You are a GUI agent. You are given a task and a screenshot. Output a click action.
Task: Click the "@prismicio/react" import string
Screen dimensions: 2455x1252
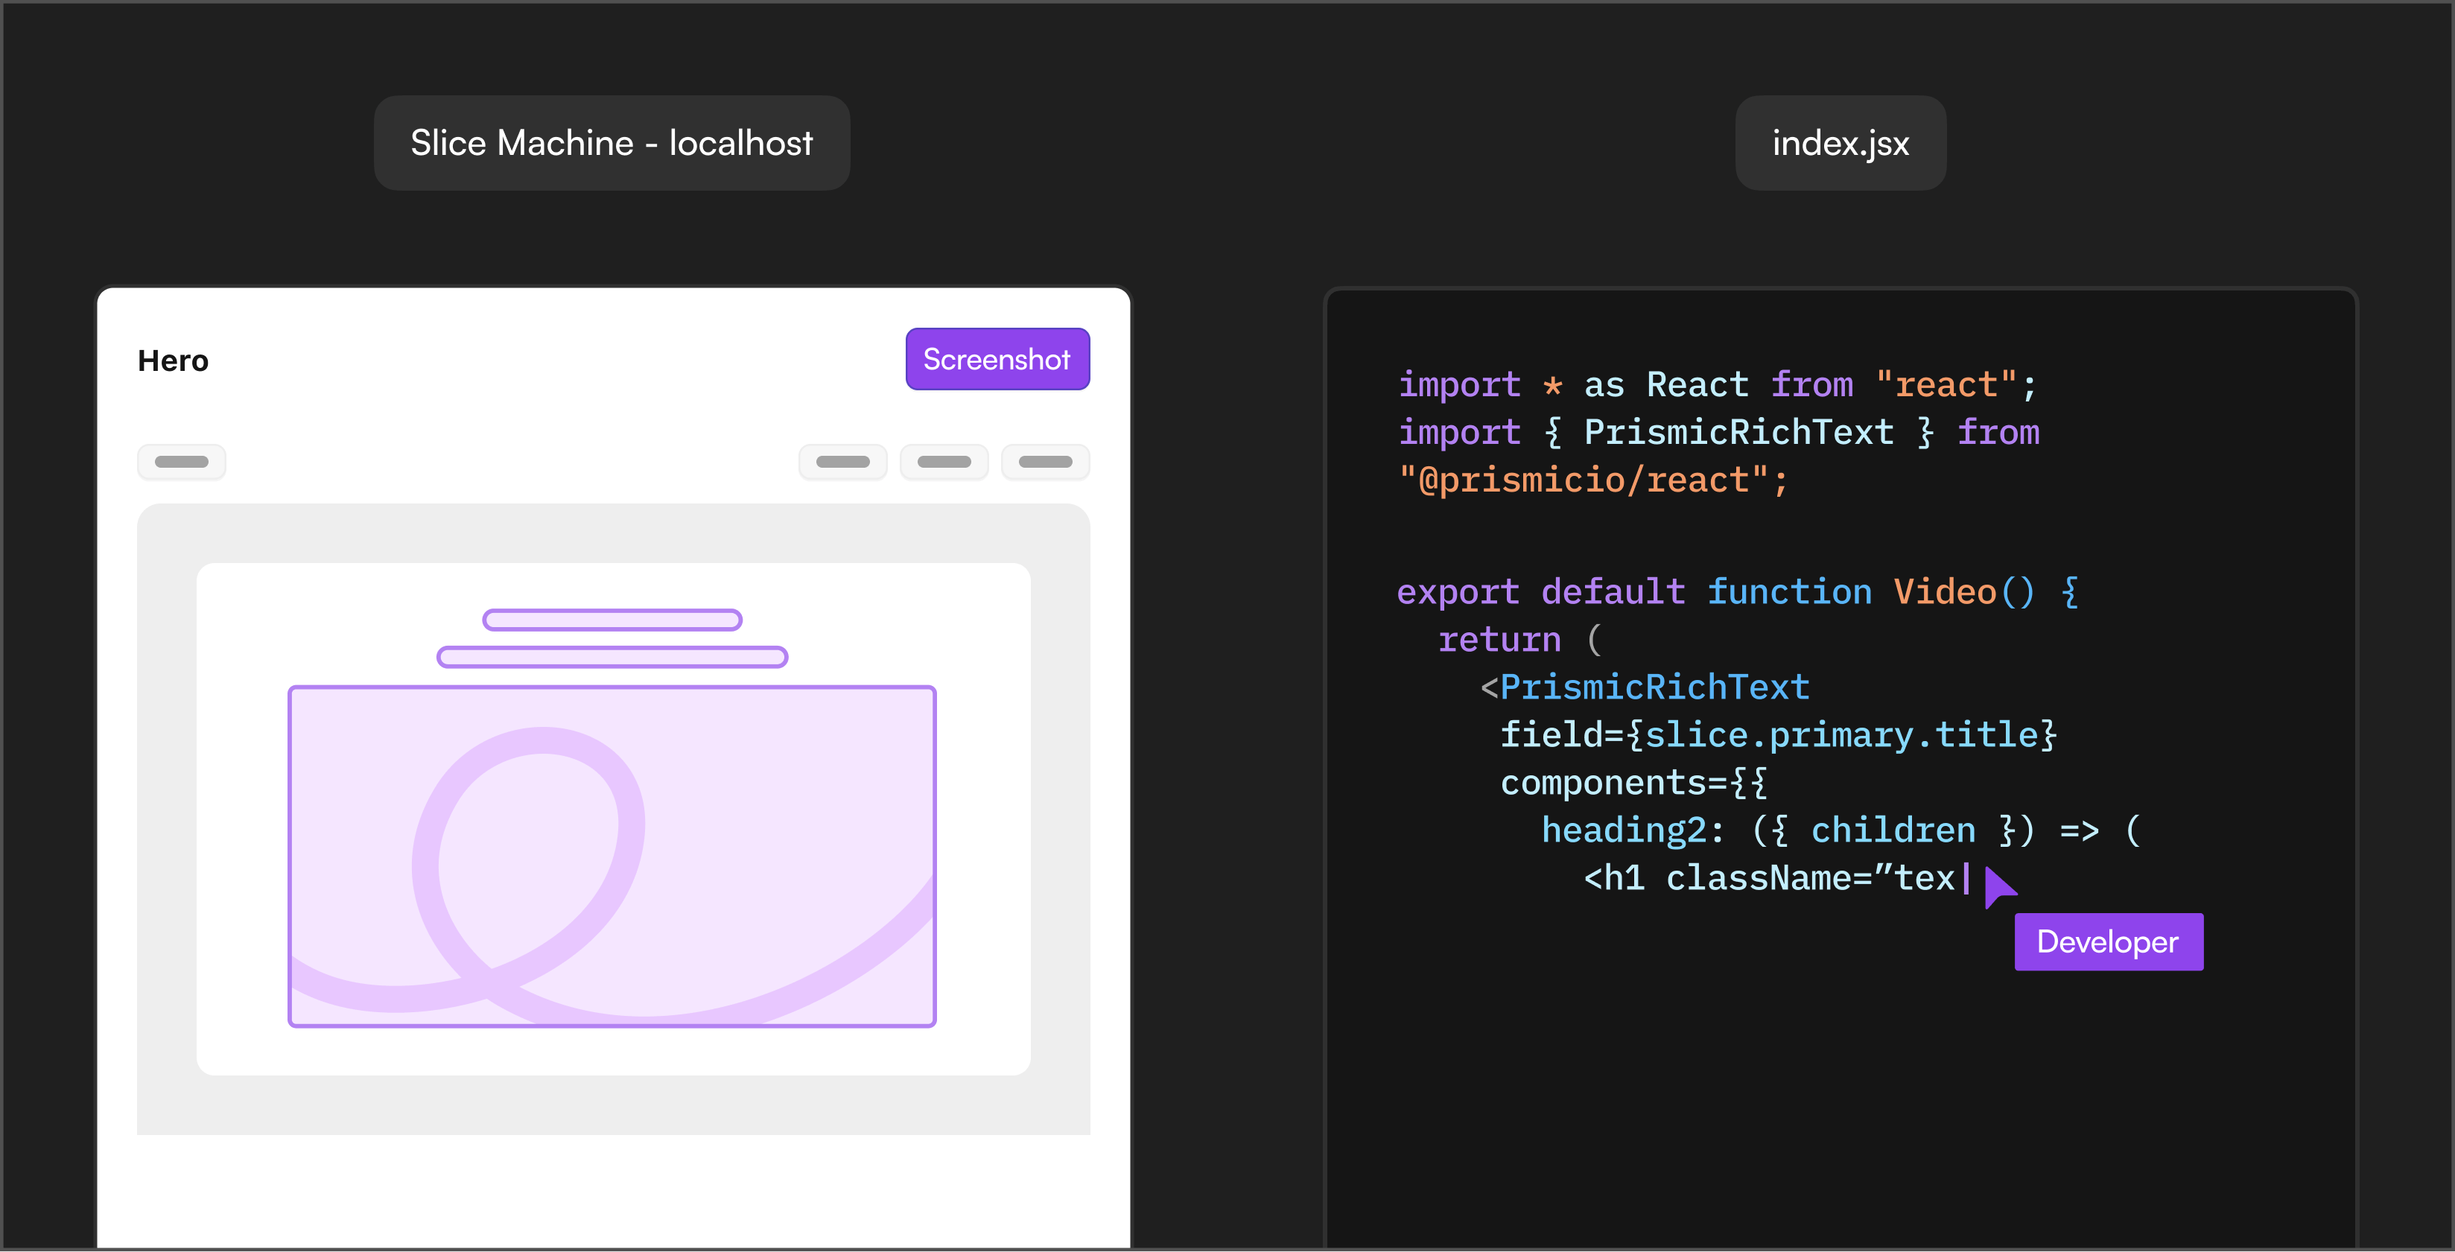pyautogui.click(x=1592, y=480)
